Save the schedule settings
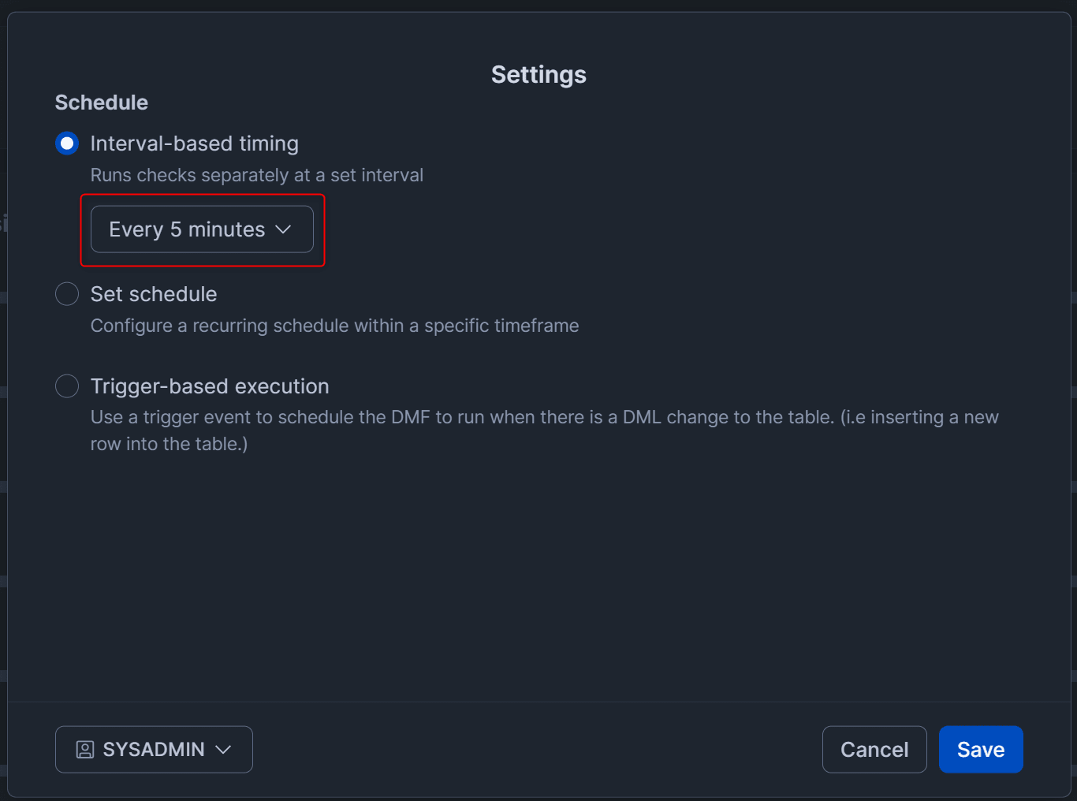The height and width of the screenshot is (801, 1077). (980, 750)
